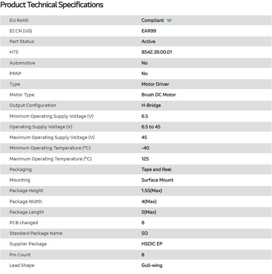
Task: Select the Standard Package Name label
Action: [x=36, y=233]
